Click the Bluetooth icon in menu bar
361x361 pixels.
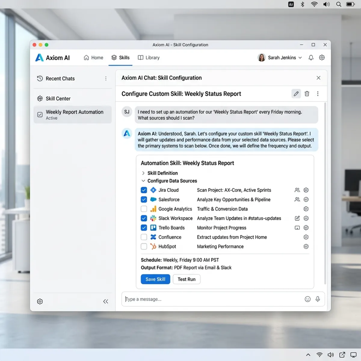click(x=303, y=4)
